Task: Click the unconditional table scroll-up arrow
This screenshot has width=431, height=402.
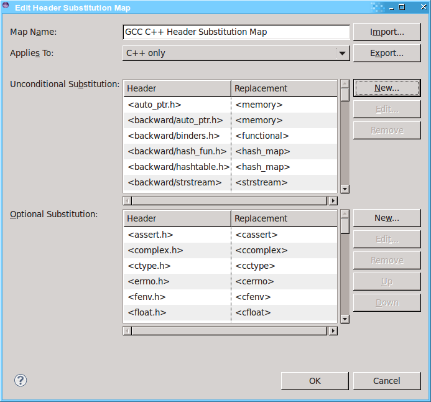Action: tap(345, 83)
